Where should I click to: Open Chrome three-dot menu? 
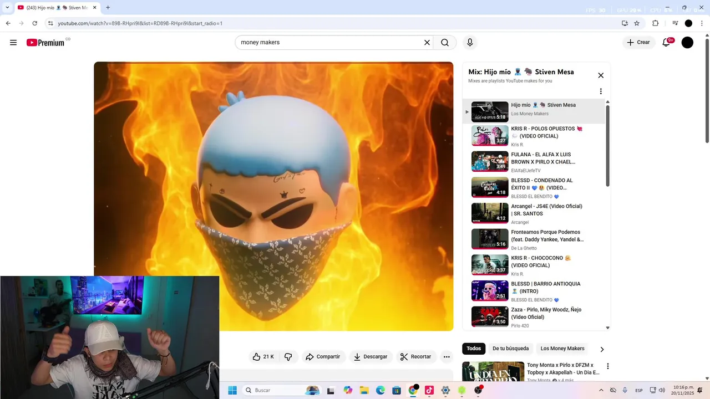[x=702, y=23]
